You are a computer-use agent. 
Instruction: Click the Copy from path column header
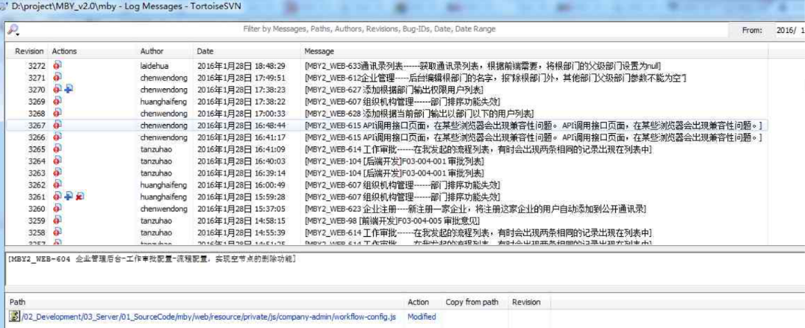[x=472, y=302]
